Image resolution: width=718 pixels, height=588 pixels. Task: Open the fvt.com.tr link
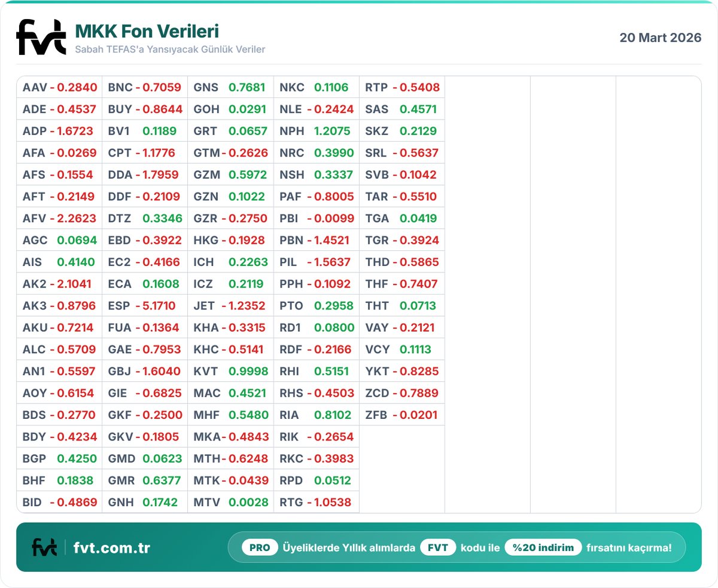(111, 548)
